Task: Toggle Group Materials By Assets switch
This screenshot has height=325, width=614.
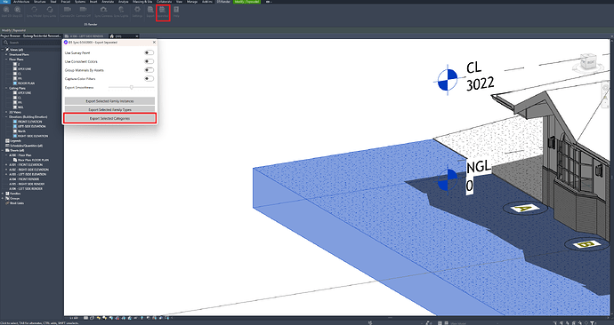Action: (149, 70)
